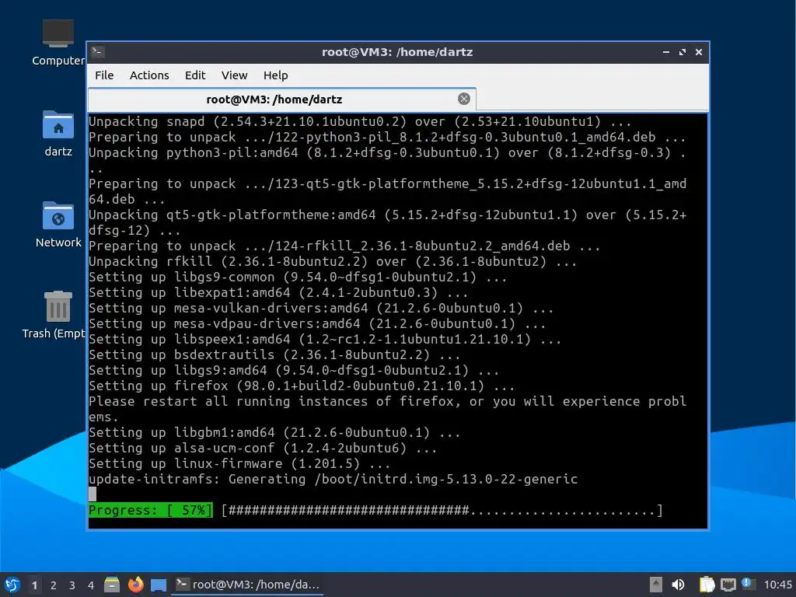
Task: Click the show desktop icon in taskbar
Action: tap(159, 585)
